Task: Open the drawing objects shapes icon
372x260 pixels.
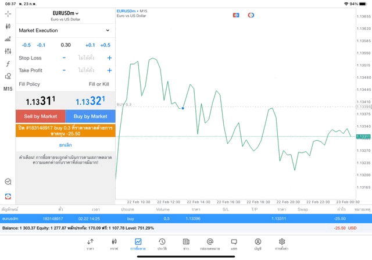Action: [8, 76]
